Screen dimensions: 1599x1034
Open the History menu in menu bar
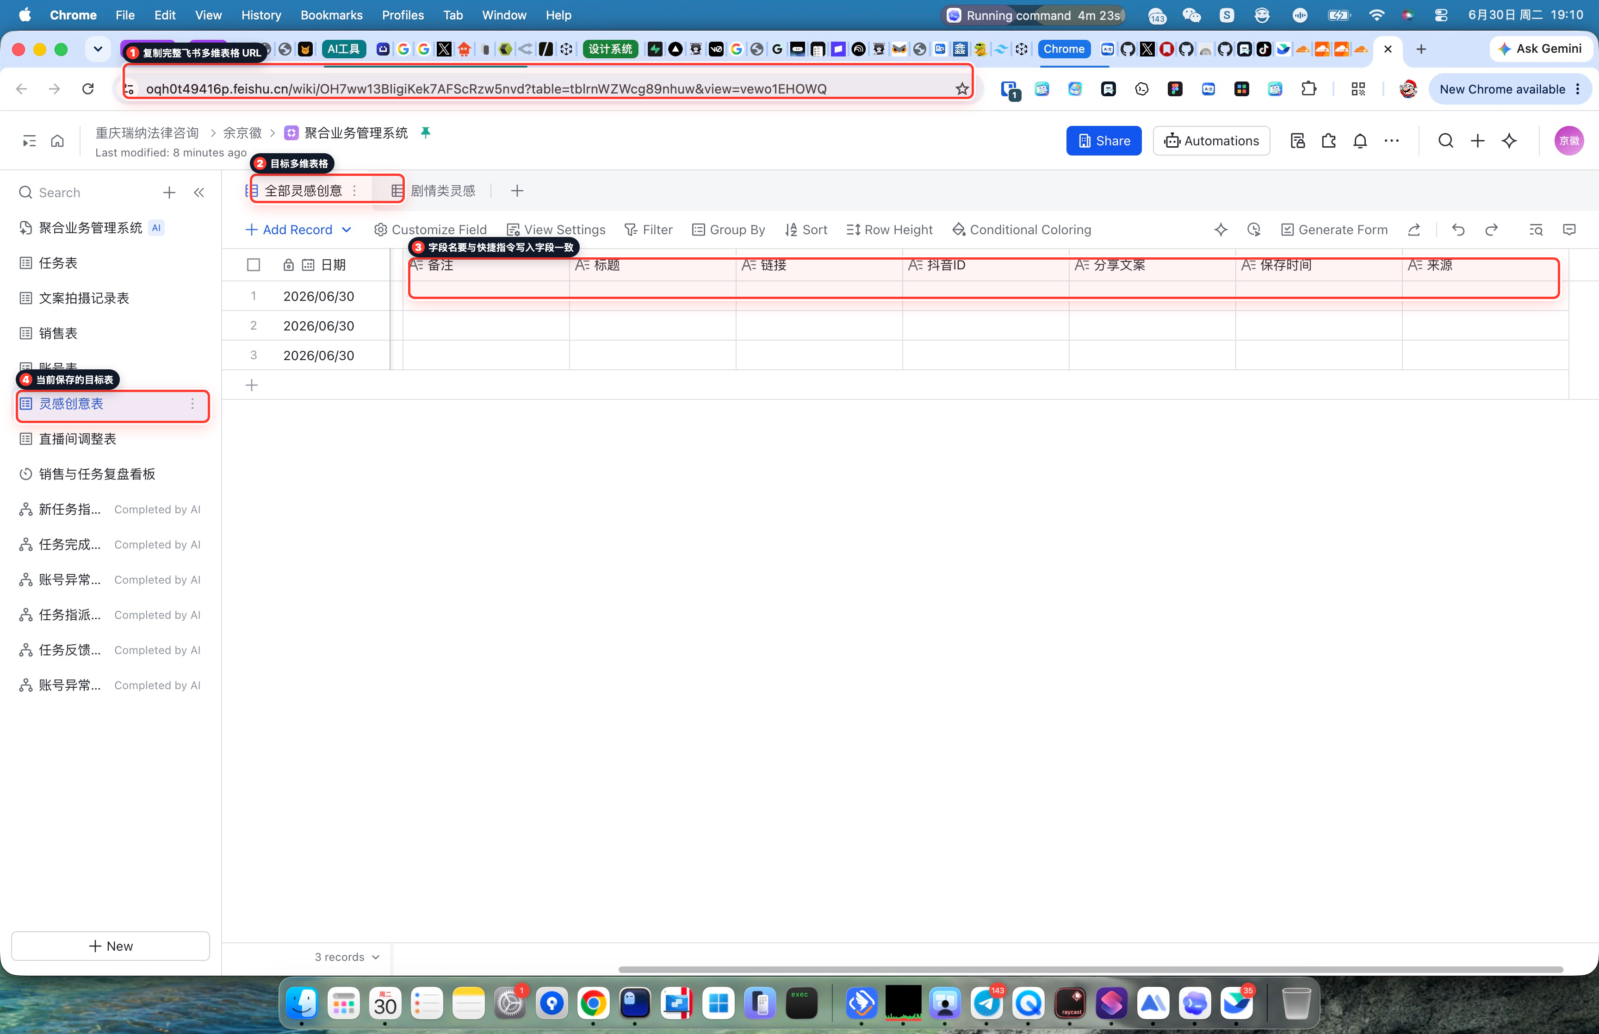261,15
